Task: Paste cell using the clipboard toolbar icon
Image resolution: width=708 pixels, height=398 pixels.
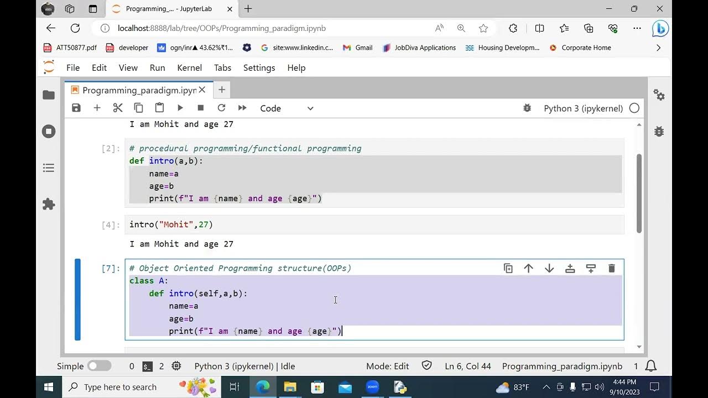Action: pyautogui.click(x=159, y=108)
